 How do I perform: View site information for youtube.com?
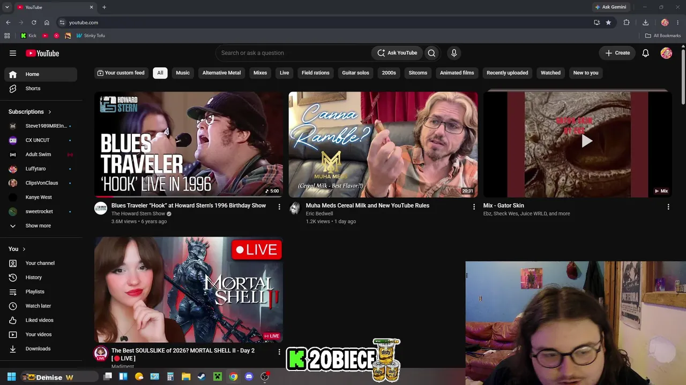62,22
